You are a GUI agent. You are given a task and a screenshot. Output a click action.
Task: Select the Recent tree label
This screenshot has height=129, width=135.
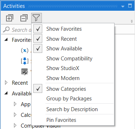tap(20, 83)
